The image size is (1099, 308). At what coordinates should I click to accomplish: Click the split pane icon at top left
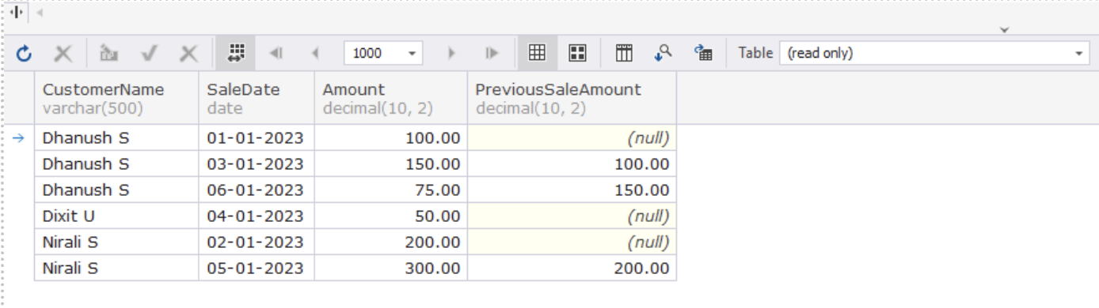[x=17, y=13]
